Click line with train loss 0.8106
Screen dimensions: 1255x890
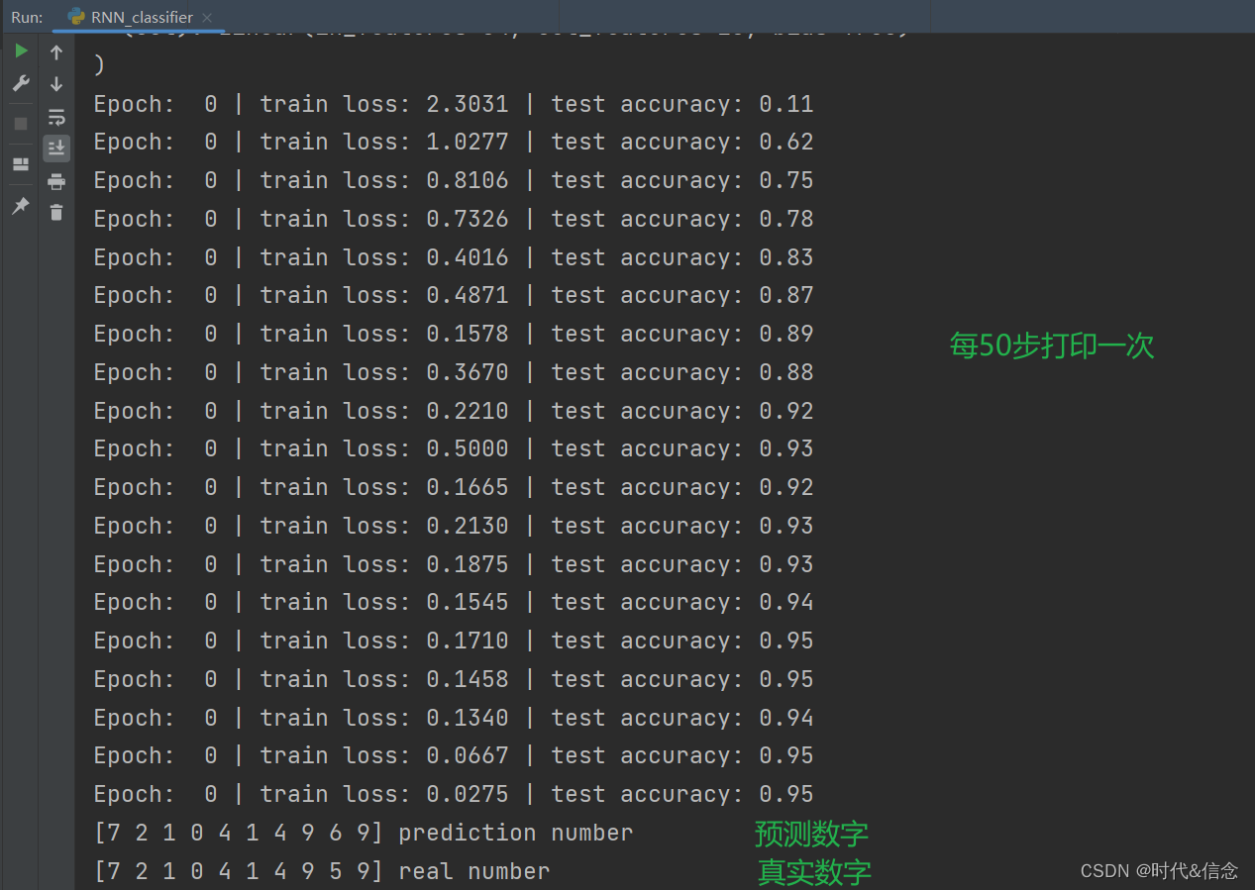click(x=454, y=181)
